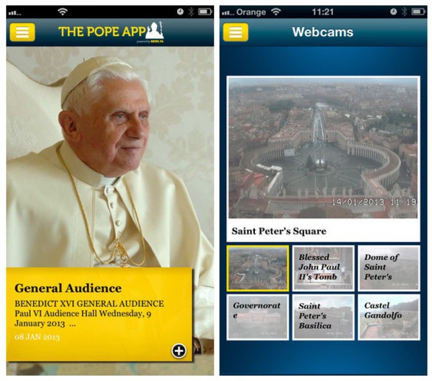Click the Benedict XVI General Audience description text

point(89,313)
